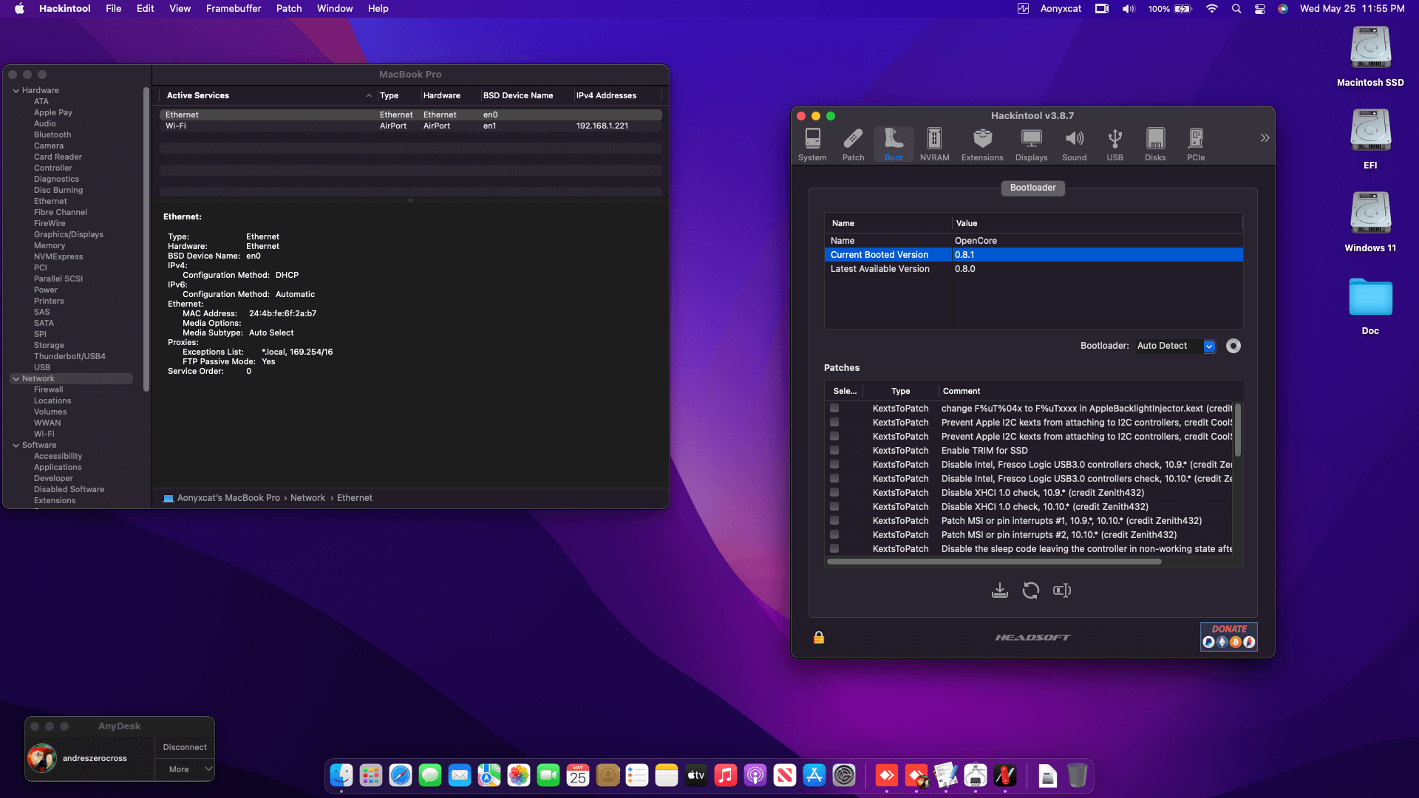The image size is (1419, 798).
Task: Check the AppleBacklightInjector patch checkbox
Action: [834, 408]
